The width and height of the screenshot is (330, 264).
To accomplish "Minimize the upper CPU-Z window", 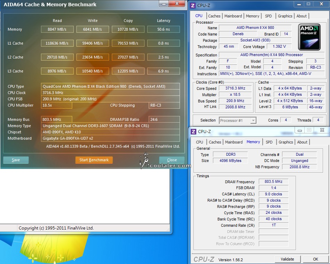I will click(299, 4).
